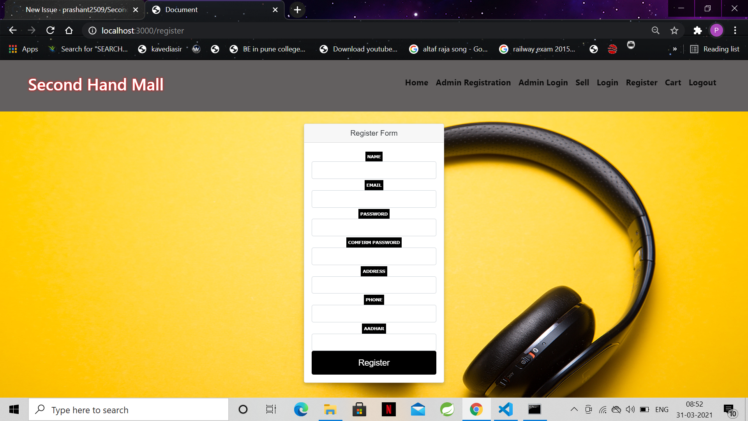748x421 pixels.
Task: Launch Microsoft Edge from taskbar
Action: click(301, 409)
